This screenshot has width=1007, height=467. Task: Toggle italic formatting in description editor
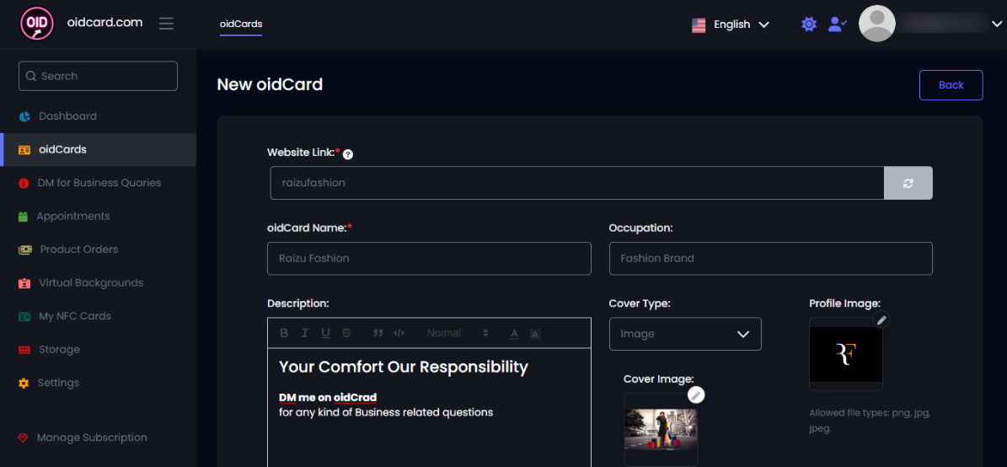tap(305, 333)
